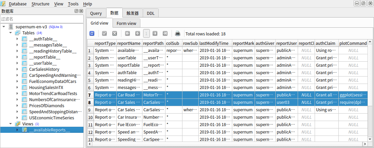This screenshot has width=374, height=148.
Task: Undock the database panel
Action: click(76, 11)
